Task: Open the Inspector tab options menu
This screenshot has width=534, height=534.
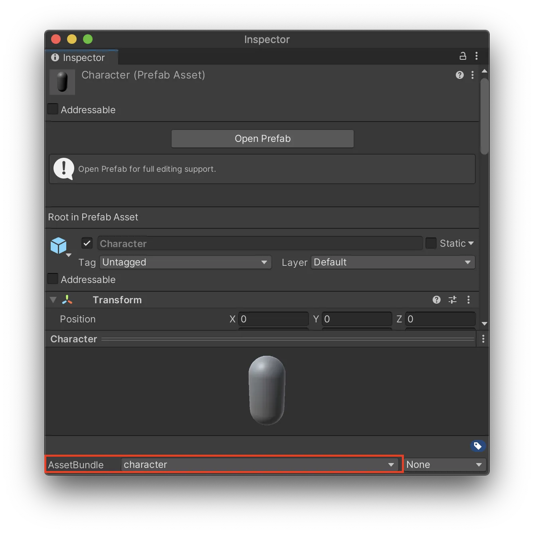Action: tap(477, 56)
